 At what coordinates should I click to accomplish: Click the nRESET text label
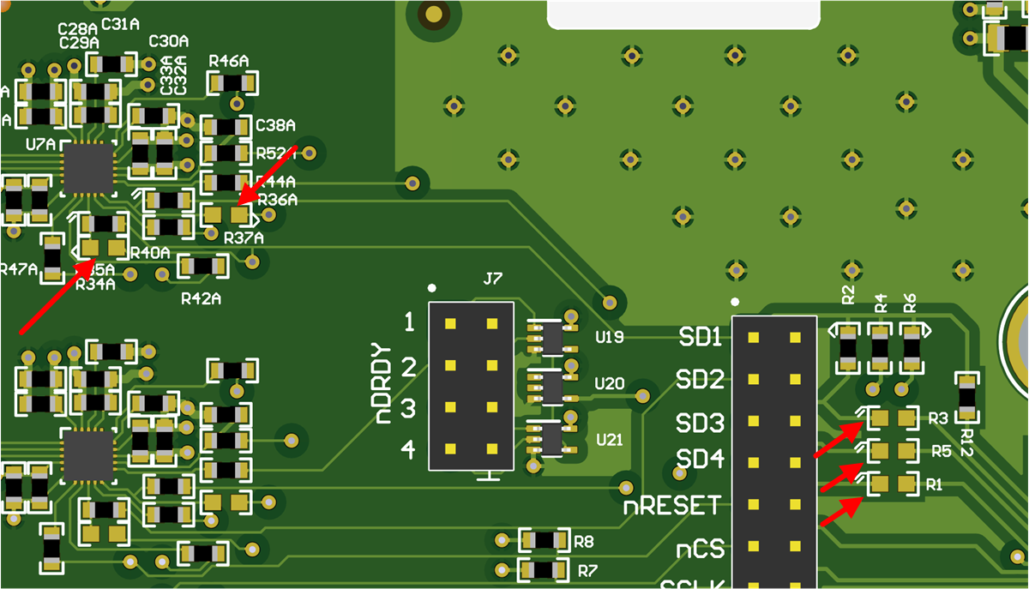[671, 506]
